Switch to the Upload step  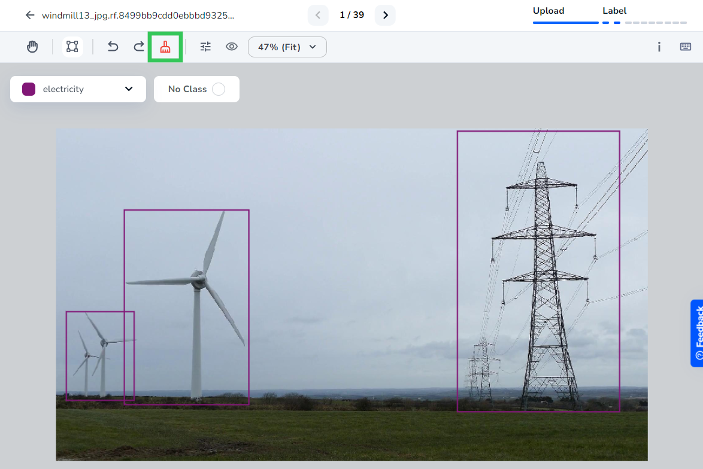click(547, 11)
